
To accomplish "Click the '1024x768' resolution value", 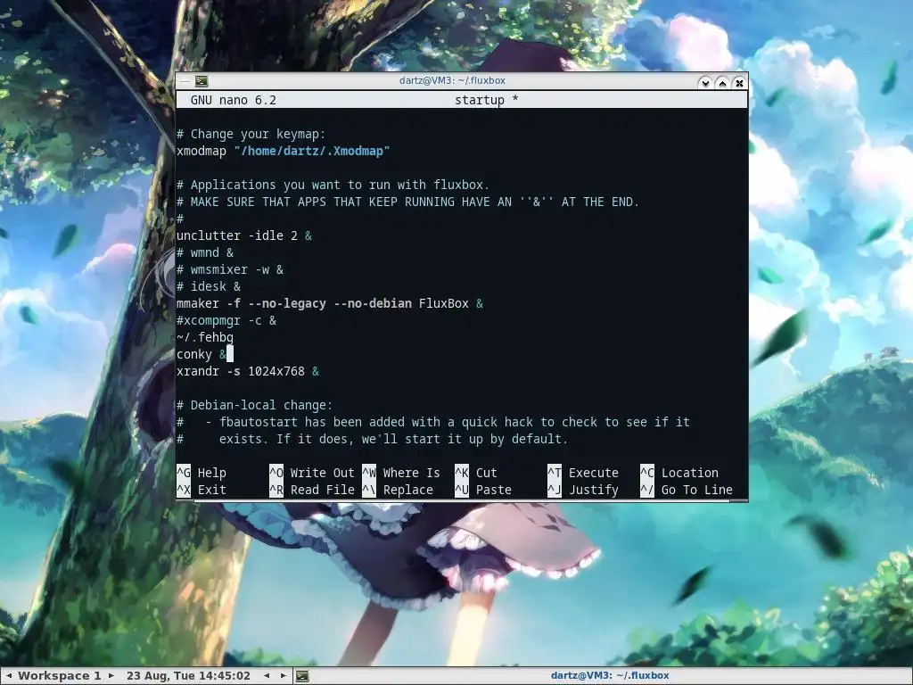I will click(x=276, y=371).
